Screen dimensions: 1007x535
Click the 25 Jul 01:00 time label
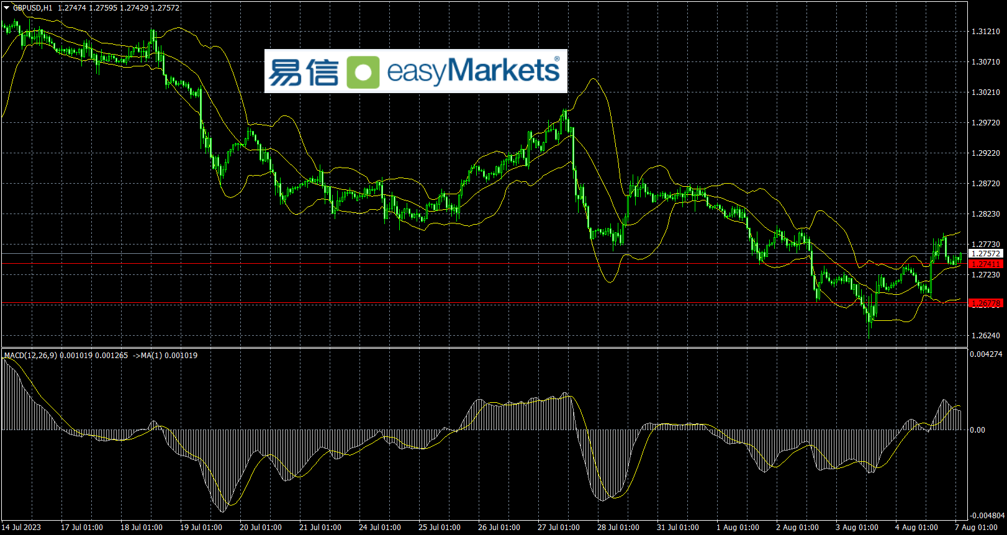(x=440, y=528)
